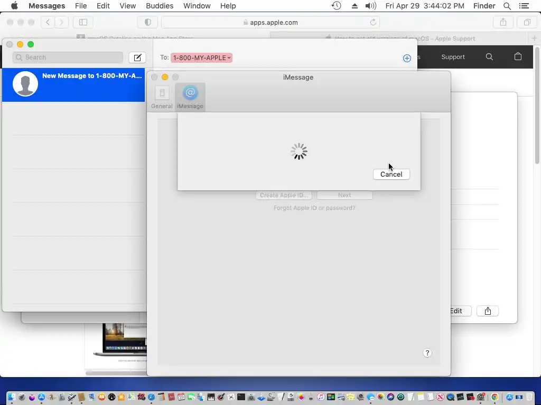The width and height of the screenshot is (541, 405).
Task: Open Terminal from the Dock
Action: click(x=241, y=397)
